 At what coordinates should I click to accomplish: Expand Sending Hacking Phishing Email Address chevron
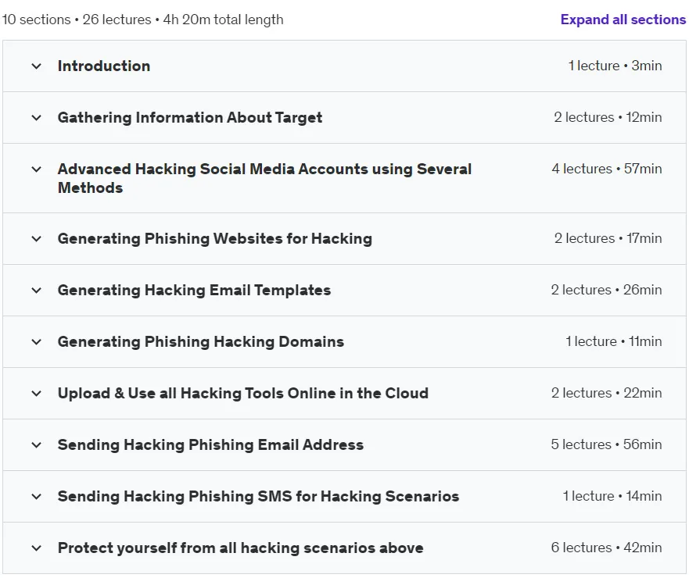[37, 445]
